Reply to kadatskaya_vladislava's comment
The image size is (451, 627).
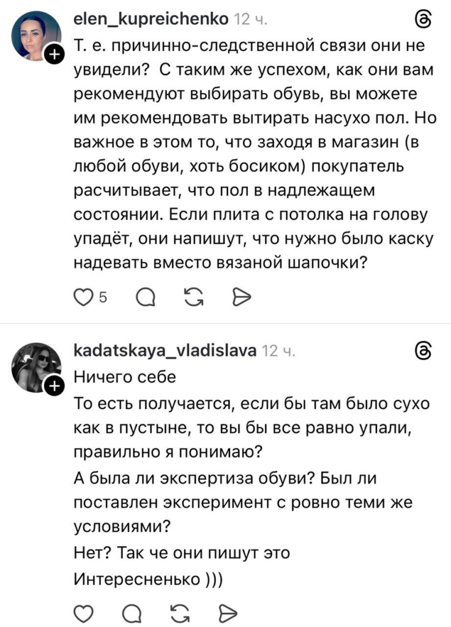(x=130, y=612)
